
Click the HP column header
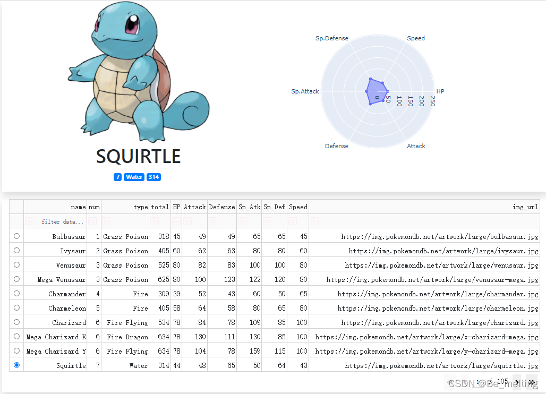point(176,207)
